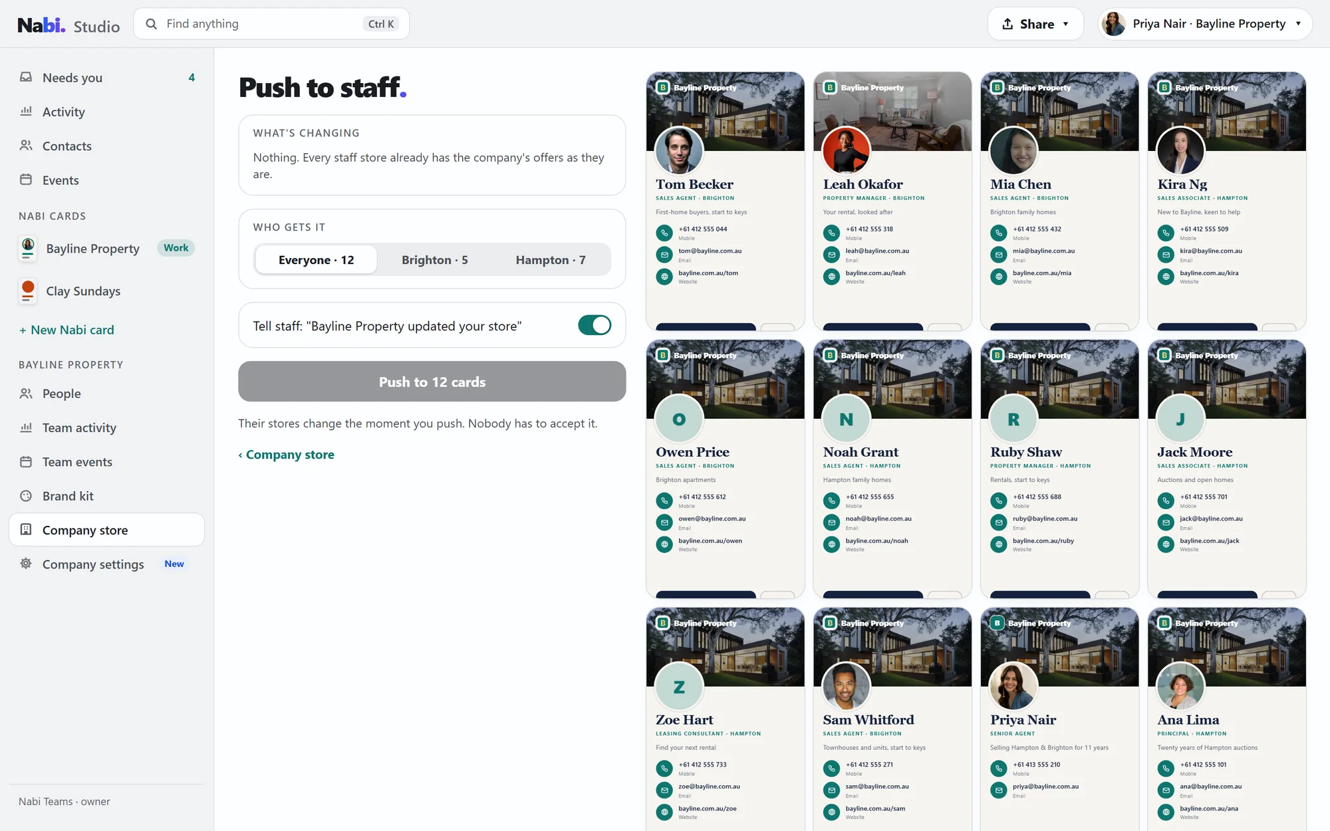Open the Needs you inbox icon
The width and height of the screenshot is (1330, 831).
pos(26,77)
